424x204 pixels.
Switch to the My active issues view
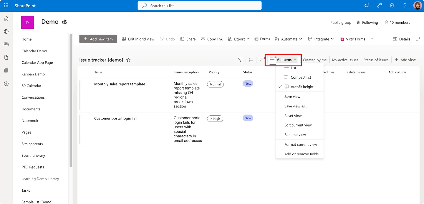(x=345, y=60)
